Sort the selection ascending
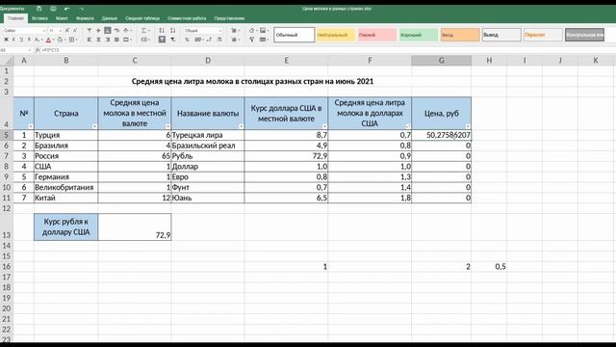The image size is (616, 347). point(162,30)
